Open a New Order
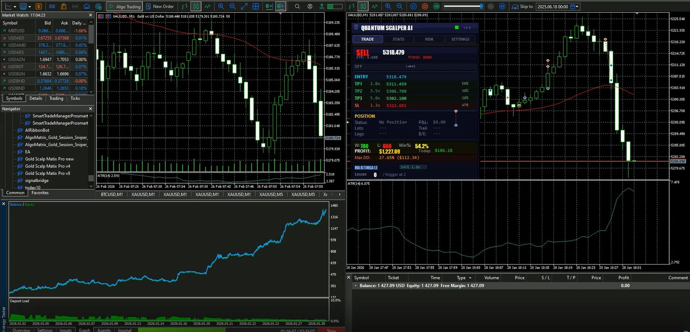 160,6
